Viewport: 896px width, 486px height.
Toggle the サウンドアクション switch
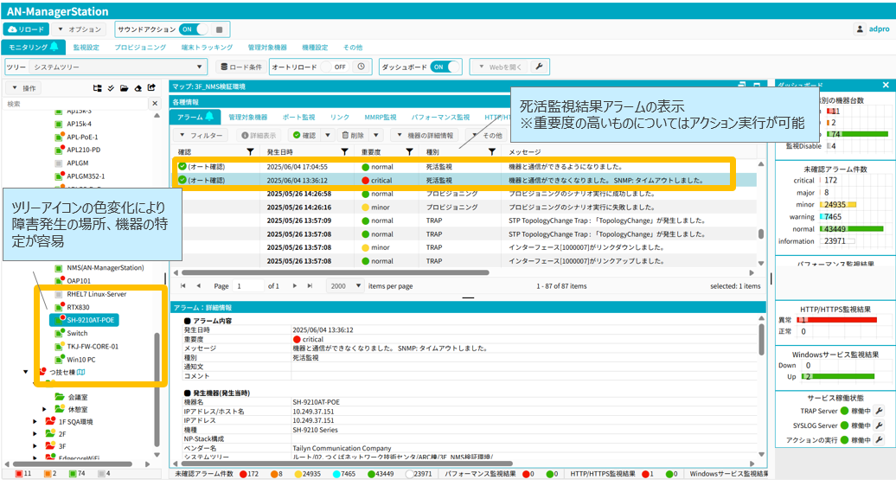pyautogui.click(x=194, y=29)
